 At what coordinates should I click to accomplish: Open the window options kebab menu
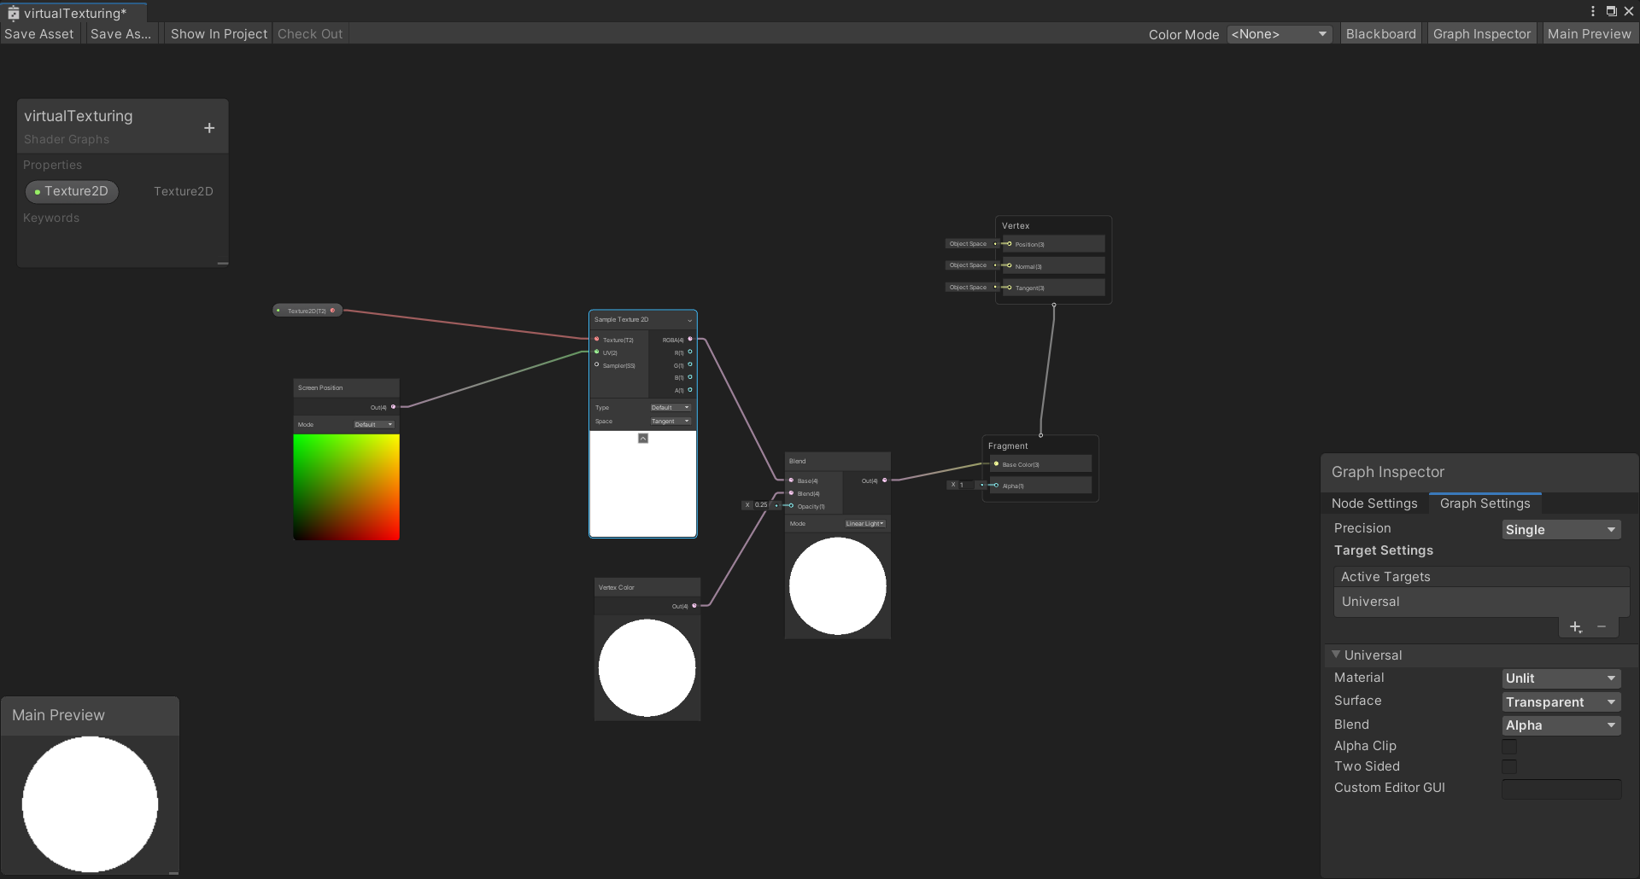tap(1593, 11)
